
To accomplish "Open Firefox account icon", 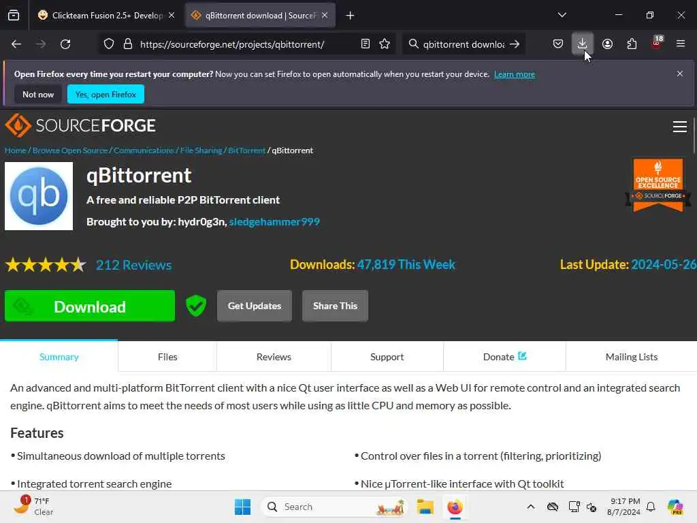I will [608, 44].
